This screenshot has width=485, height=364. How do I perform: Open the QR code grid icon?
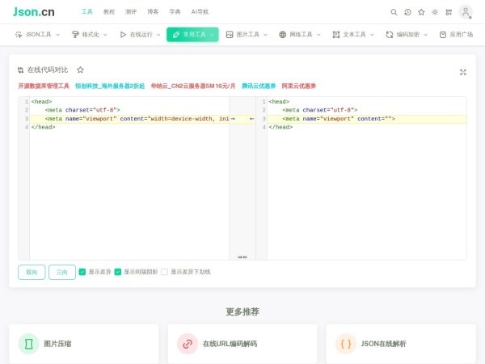click(x=449, y=12)
